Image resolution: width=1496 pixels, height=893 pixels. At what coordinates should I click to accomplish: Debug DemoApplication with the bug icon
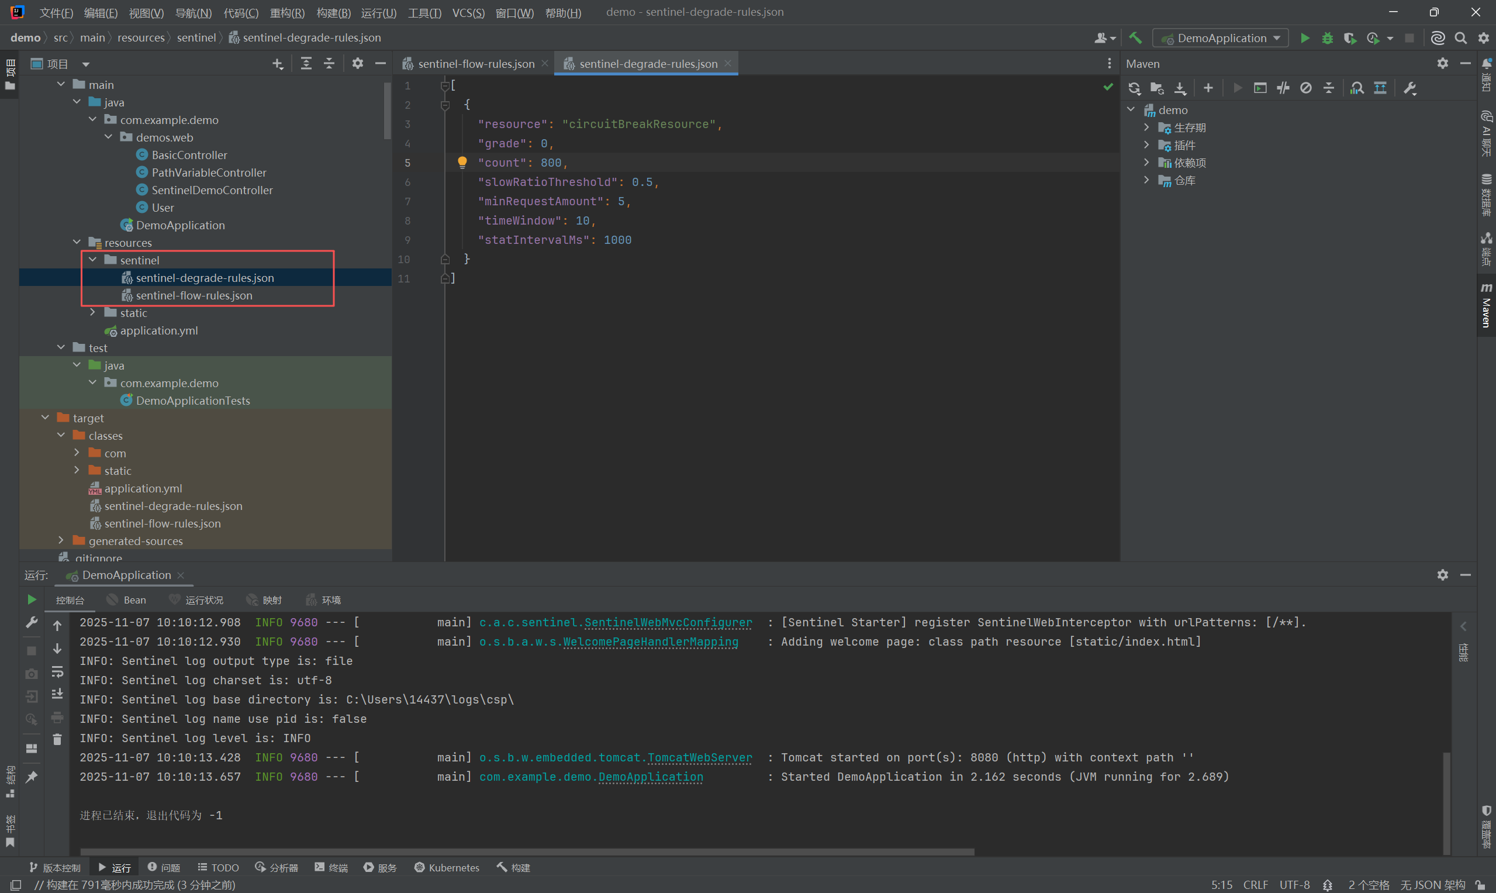1327,39
